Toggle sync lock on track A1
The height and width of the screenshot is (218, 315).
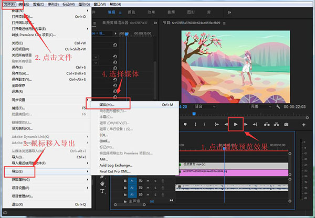(140, 181)
